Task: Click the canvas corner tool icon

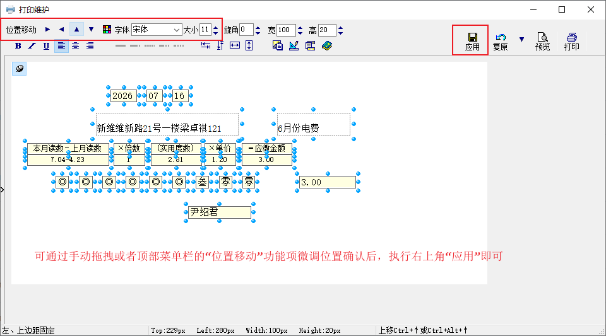Action: [20, 69]
